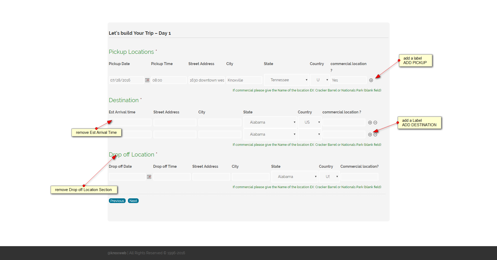The height and width of the screenshot is (260, 497).
Task: Click the plus icon on the second Destination row
Action: coord(370,135)
